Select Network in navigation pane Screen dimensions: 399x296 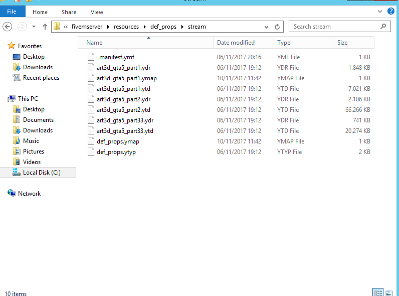click(x=29, y=193)
